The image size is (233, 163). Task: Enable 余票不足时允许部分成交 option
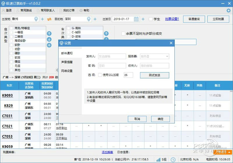[x=123, y=34]
